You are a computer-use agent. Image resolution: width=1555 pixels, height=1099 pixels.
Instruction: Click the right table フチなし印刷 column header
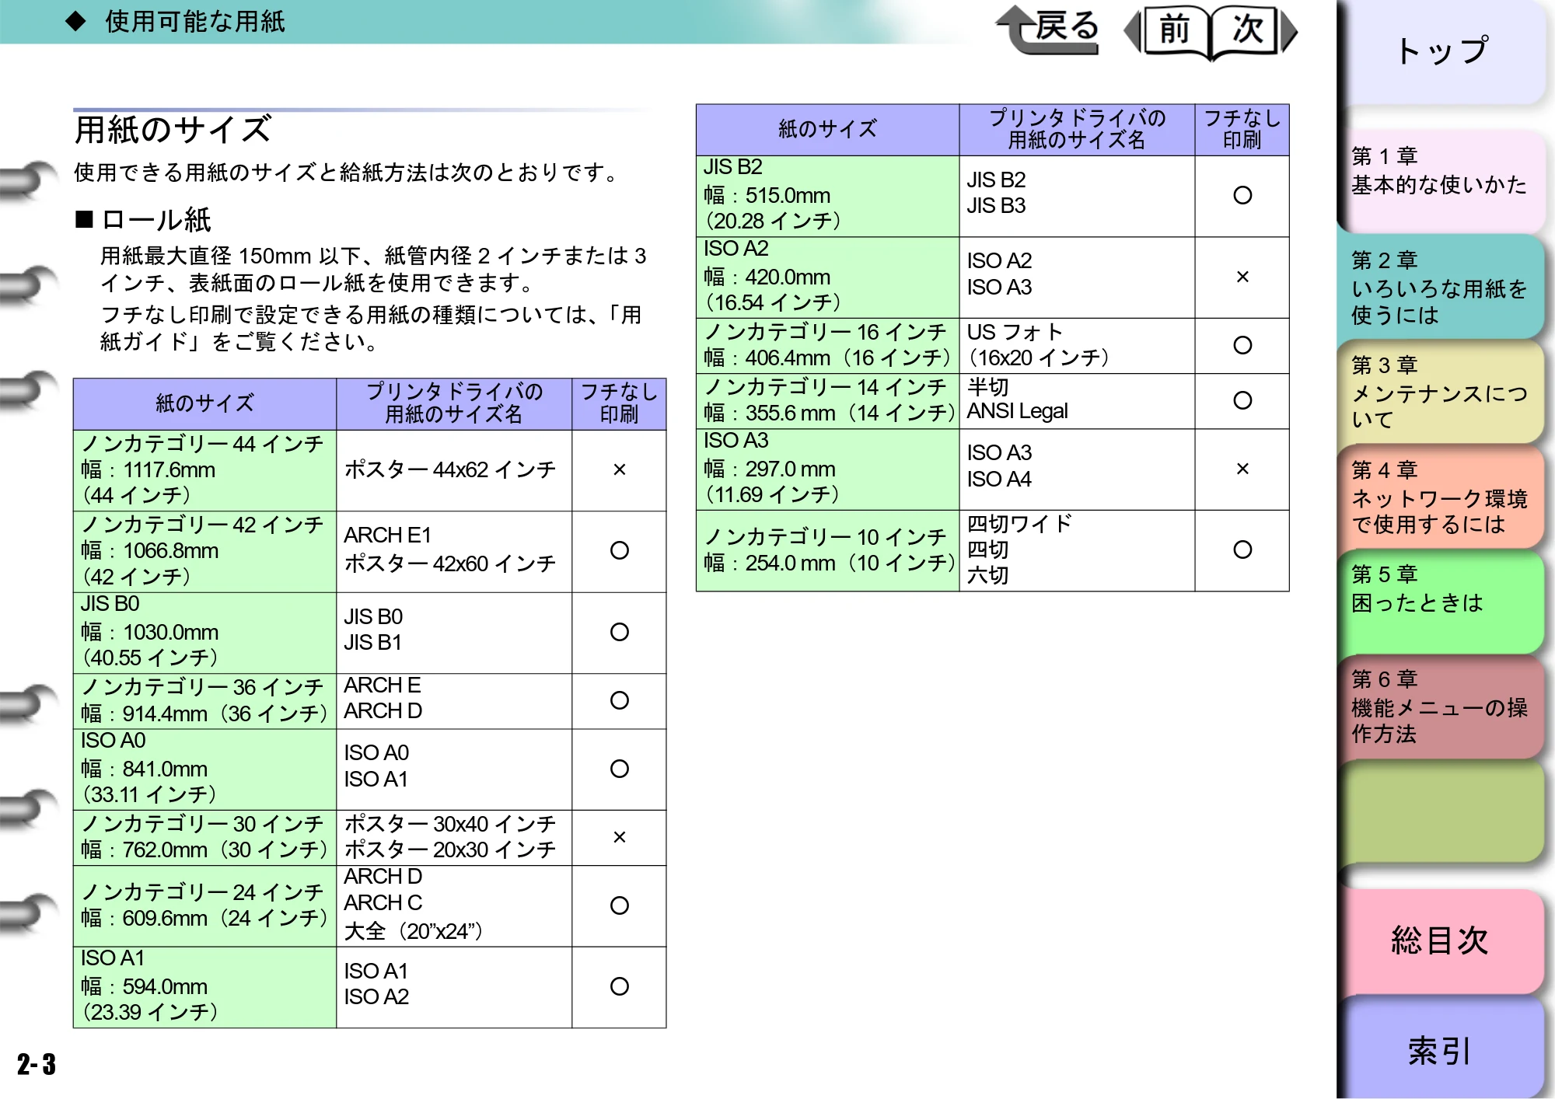coord(1242,130)
